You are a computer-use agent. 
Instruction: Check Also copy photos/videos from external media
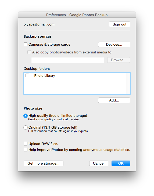coord(29,52)
